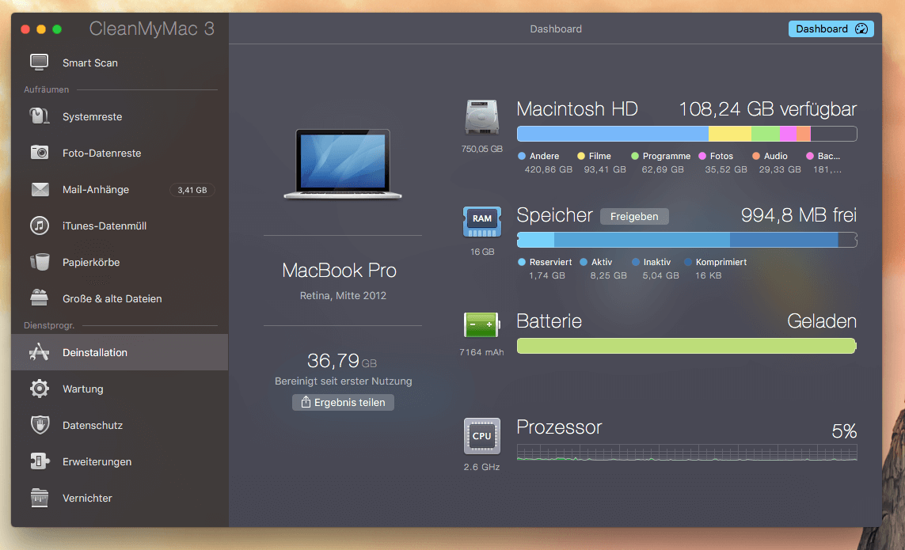Go to the iTunes-Datenmüll module
The width and height of the screenshot is (905, 550).
click(120, 226)
